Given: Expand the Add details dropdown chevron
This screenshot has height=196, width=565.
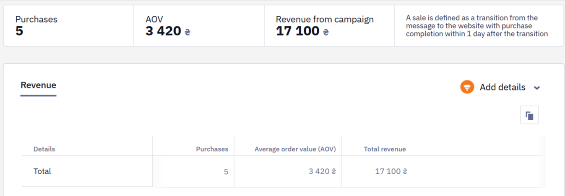Looking at the screenshot, I should pos(537,88).
